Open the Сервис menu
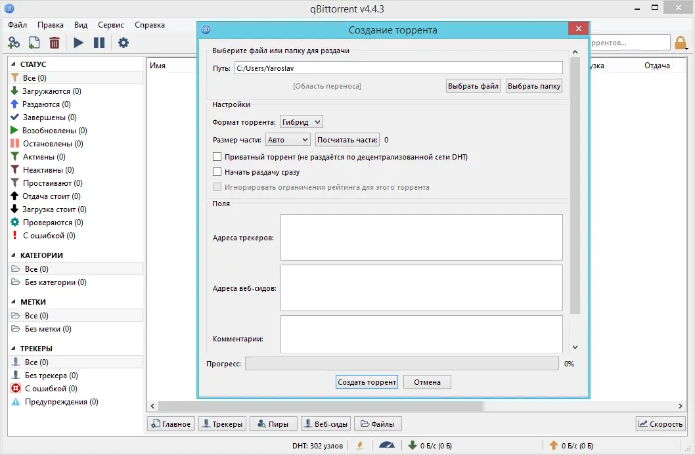695x455 pixels. [111, 25]
